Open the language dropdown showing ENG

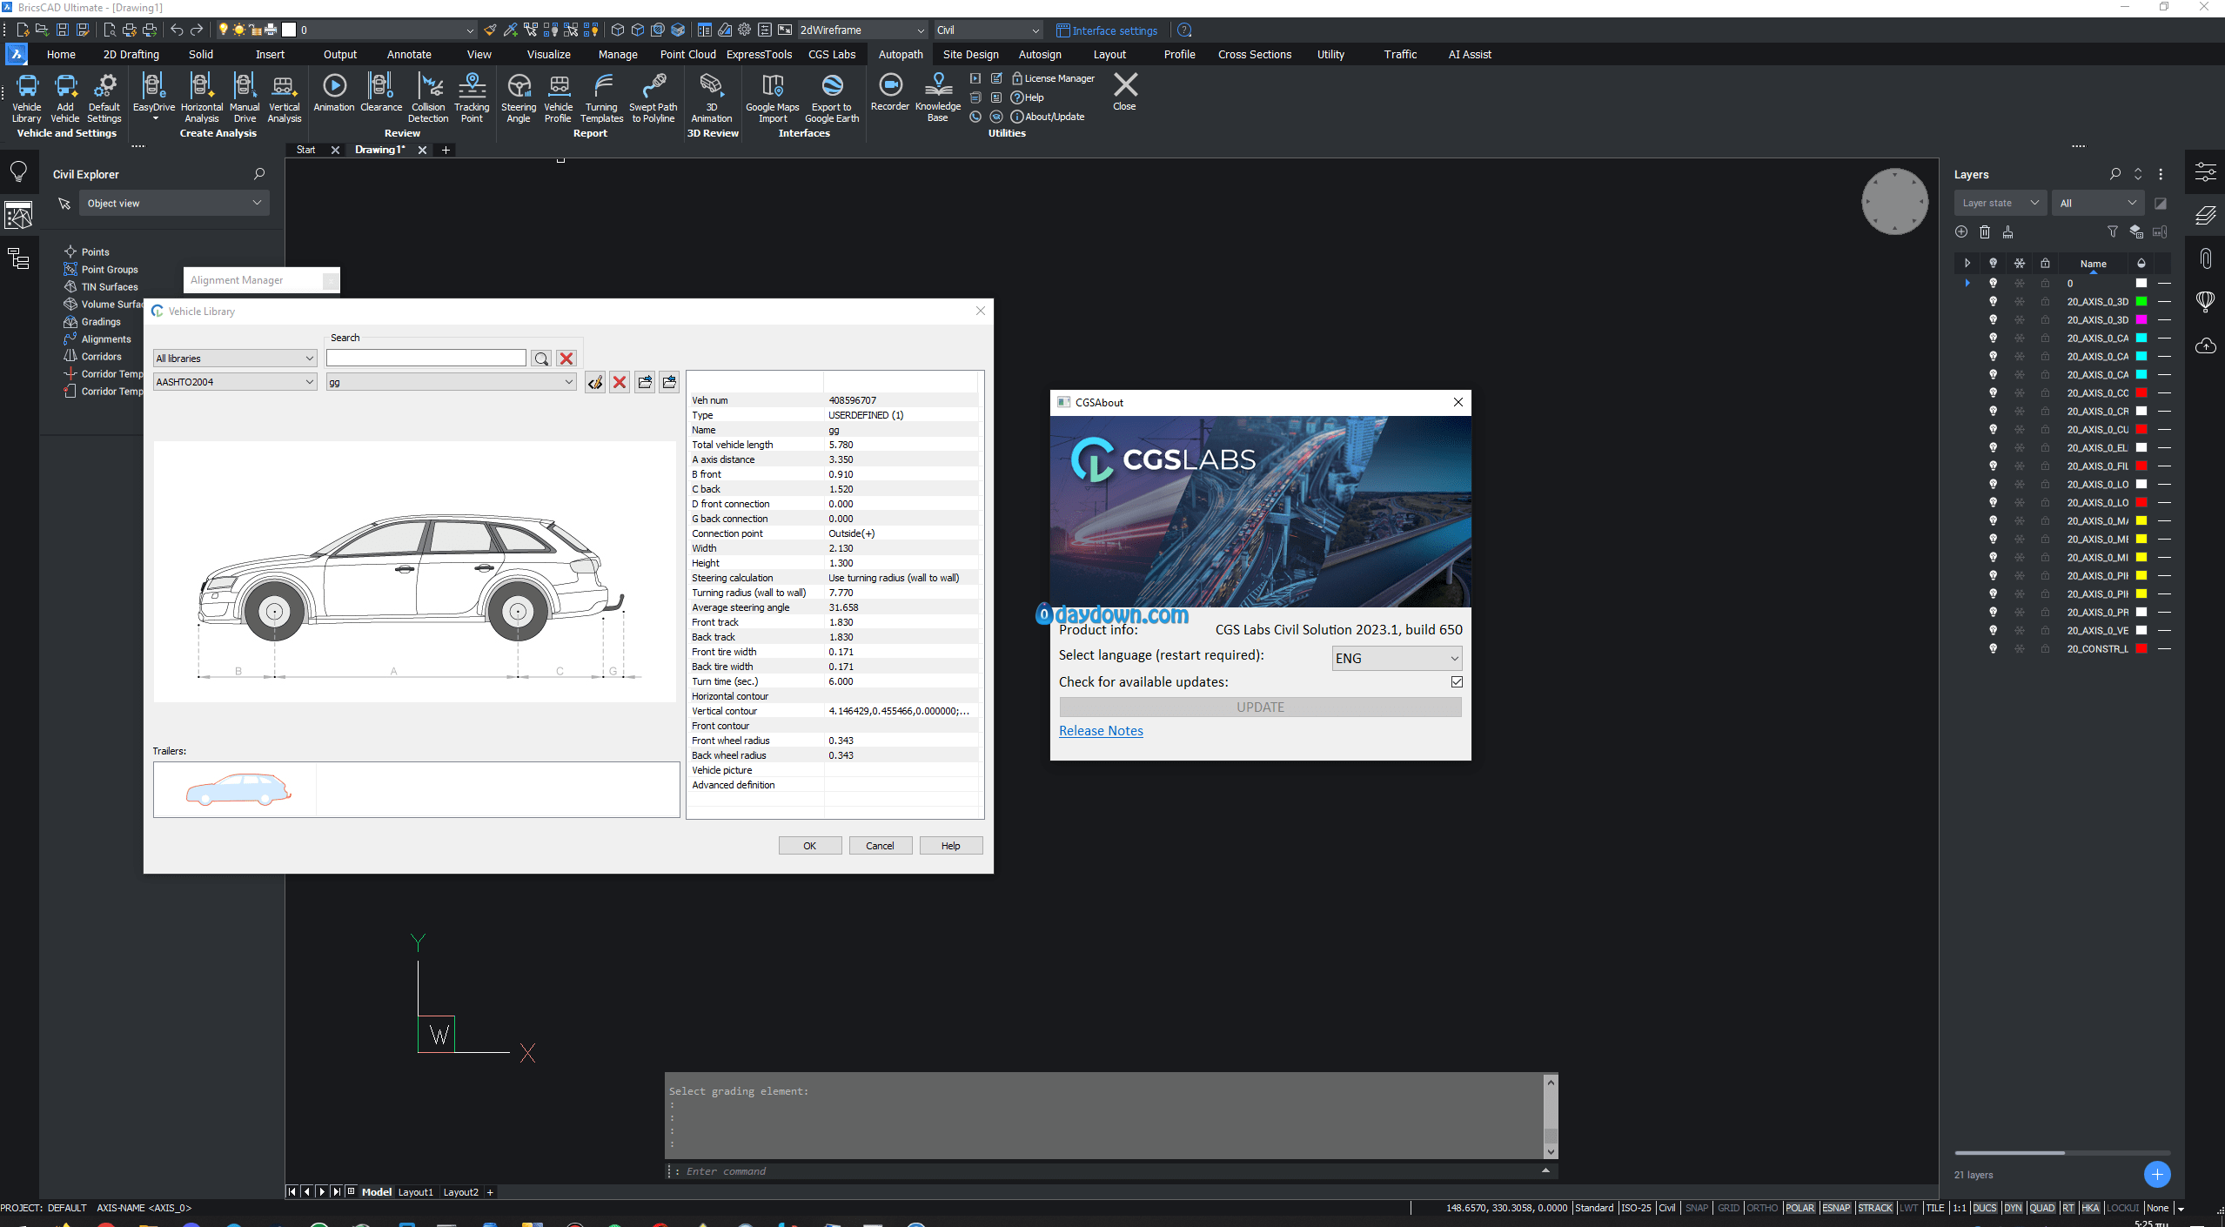tap(1397, 659)
